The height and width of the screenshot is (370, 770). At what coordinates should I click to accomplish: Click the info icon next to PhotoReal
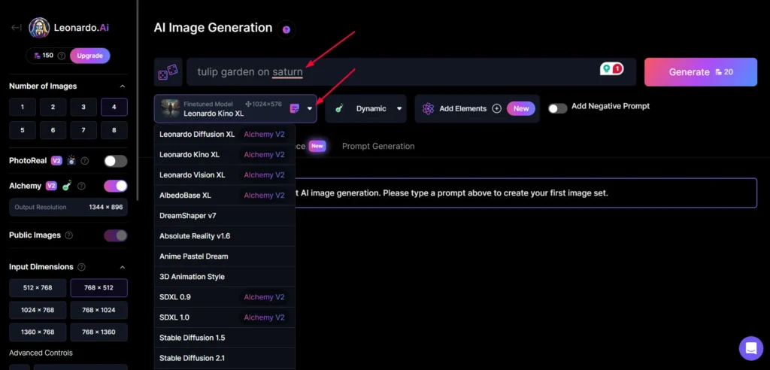pos(84,161)
